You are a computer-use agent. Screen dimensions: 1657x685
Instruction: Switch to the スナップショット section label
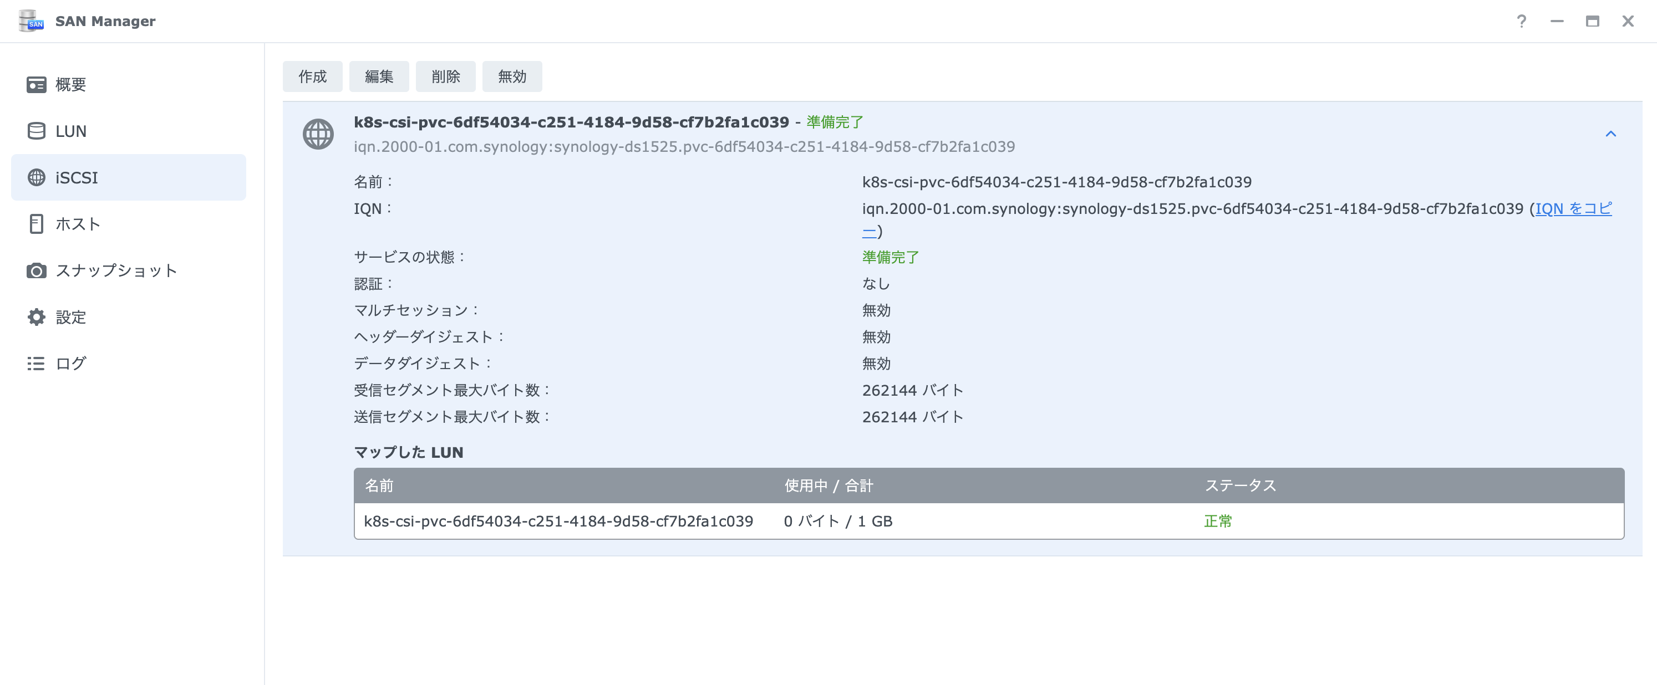click(116, 270)
